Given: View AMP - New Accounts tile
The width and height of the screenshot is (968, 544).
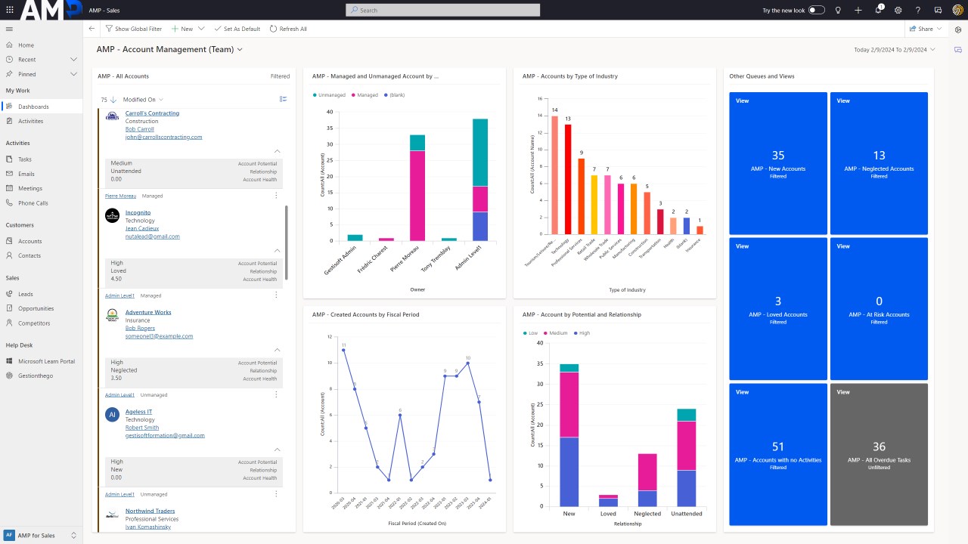Looking at the screenshot, I should tap(778, 163).
